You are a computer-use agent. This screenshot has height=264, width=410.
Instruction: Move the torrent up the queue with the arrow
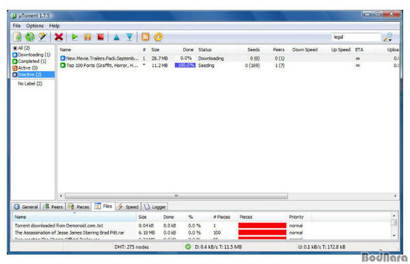tap(117, 37)
